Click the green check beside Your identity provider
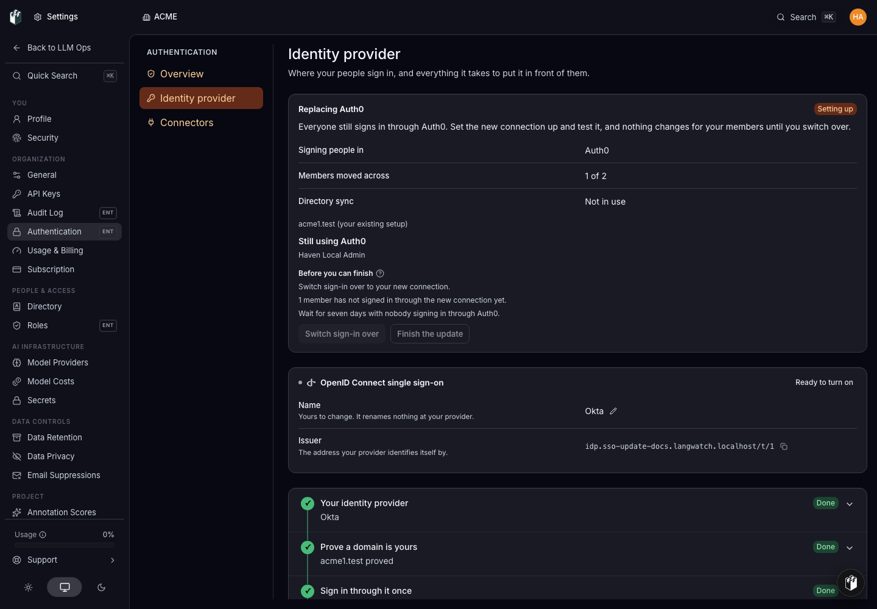 tap(308, 504)
